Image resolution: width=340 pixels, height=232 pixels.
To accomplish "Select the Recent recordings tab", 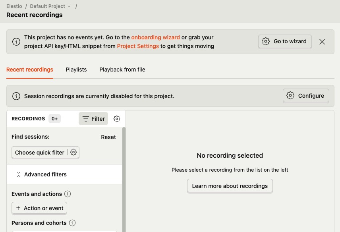I will click(x=30, y=70).
